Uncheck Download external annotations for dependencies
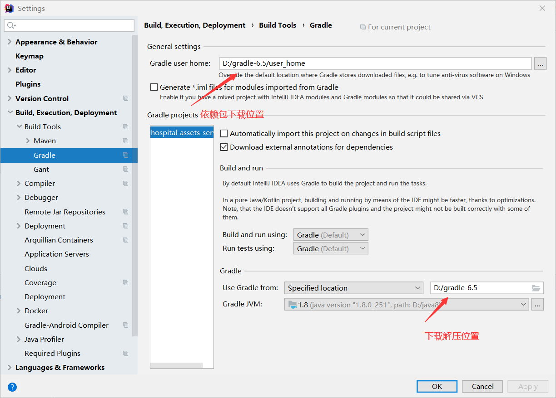 tap(224, 147)
